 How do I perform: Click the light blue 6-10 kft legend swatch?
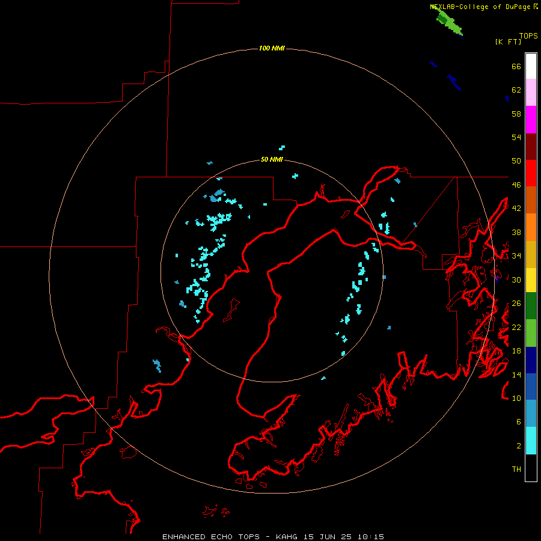point(531,414)
